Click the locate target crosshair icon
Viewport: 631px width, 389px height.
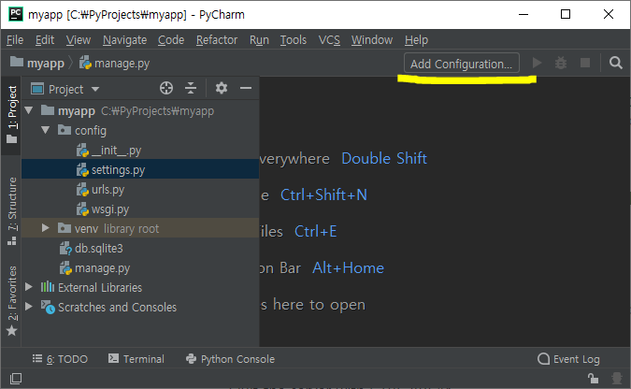click(x=166, y=88)
